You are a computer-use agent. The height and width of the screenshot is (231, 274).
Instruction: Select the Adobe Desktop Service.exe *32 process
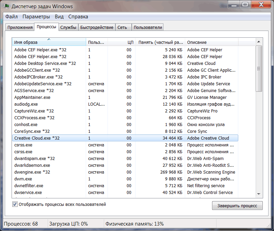pos(125,64)
